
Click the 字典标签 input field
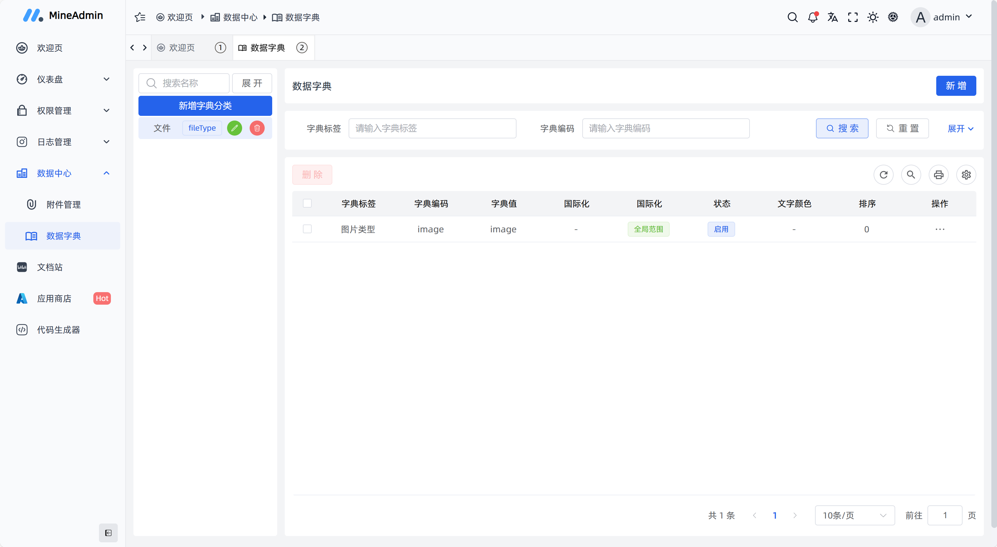pyautogui.click(x=432, y=128)
